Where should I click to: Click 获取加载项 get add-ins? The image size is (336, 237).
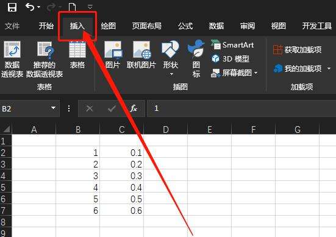298,50
